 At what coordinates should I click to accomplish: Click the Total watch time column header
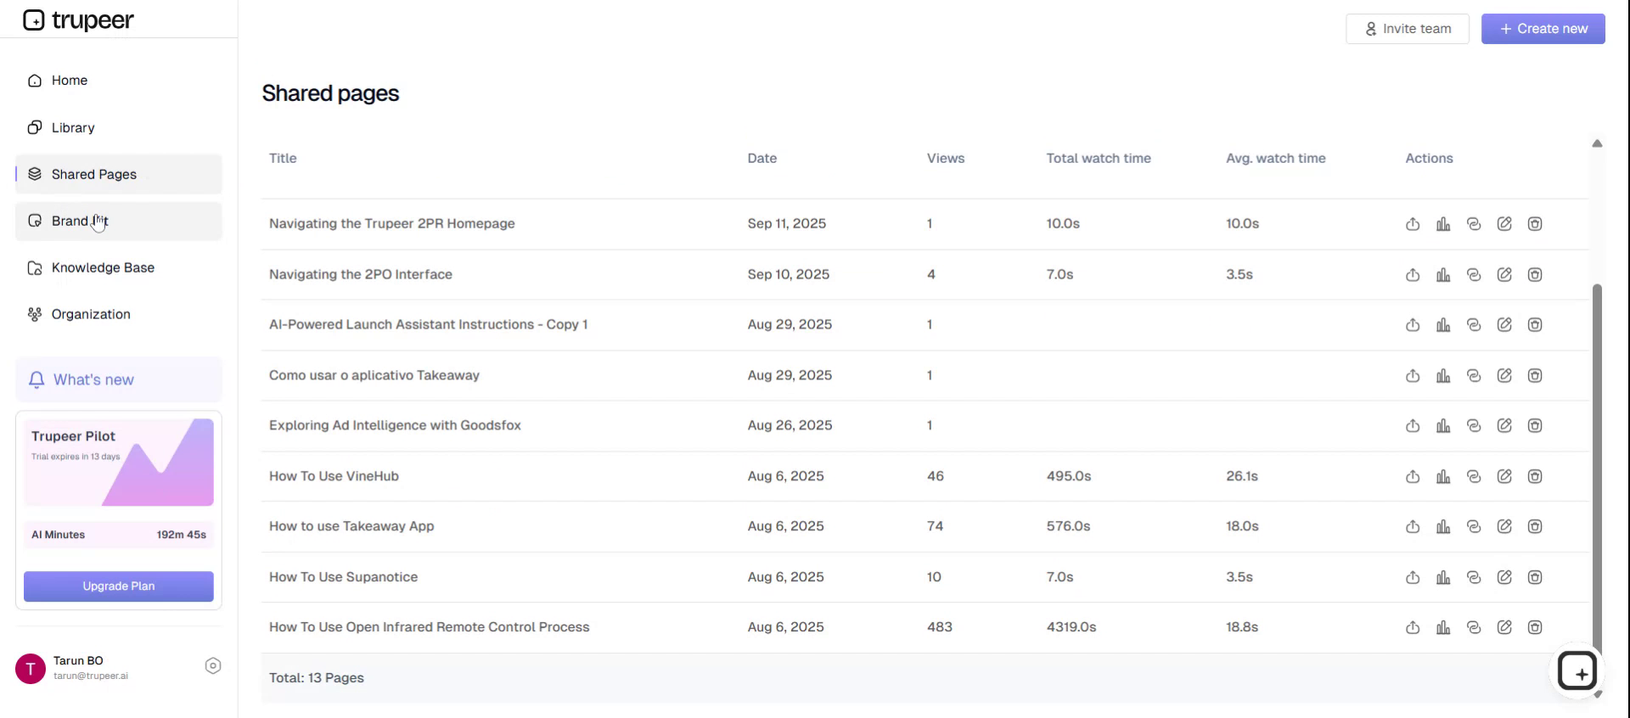pos(1099,159)
